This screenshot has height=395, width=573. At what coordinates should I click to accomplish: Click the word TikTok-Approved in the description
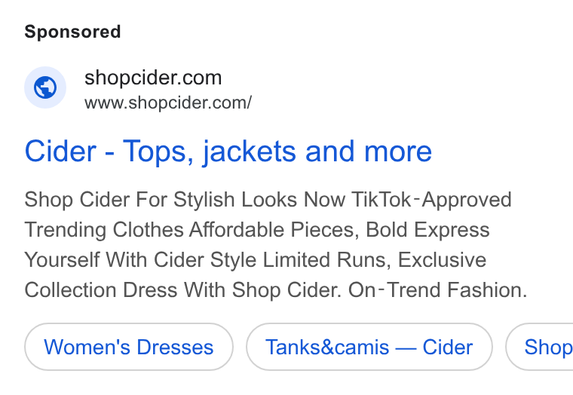click(431, 200)
